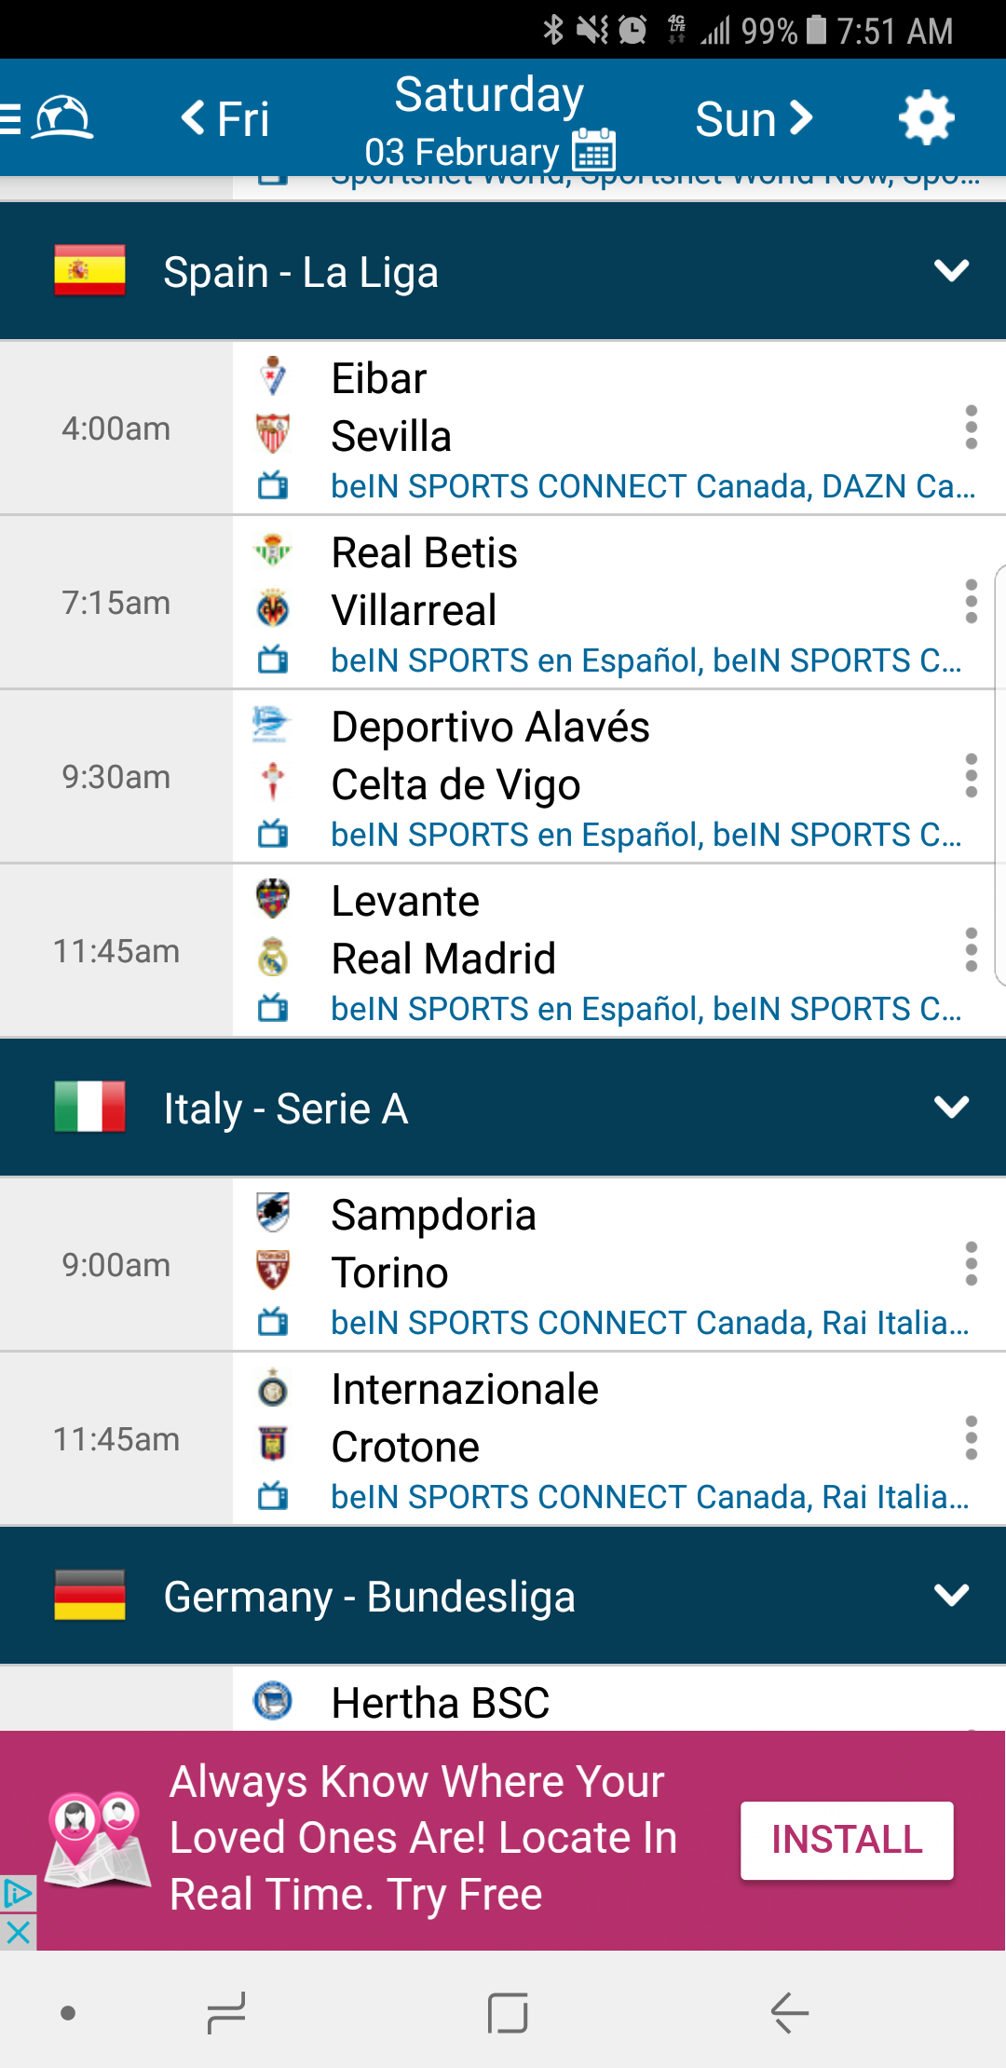Go to next day Sun

coord(754,119)
